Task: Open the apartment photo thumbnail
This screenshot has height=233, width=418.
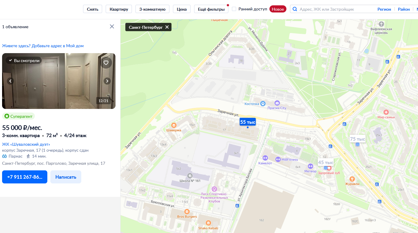Action: (x=59, y=81)
